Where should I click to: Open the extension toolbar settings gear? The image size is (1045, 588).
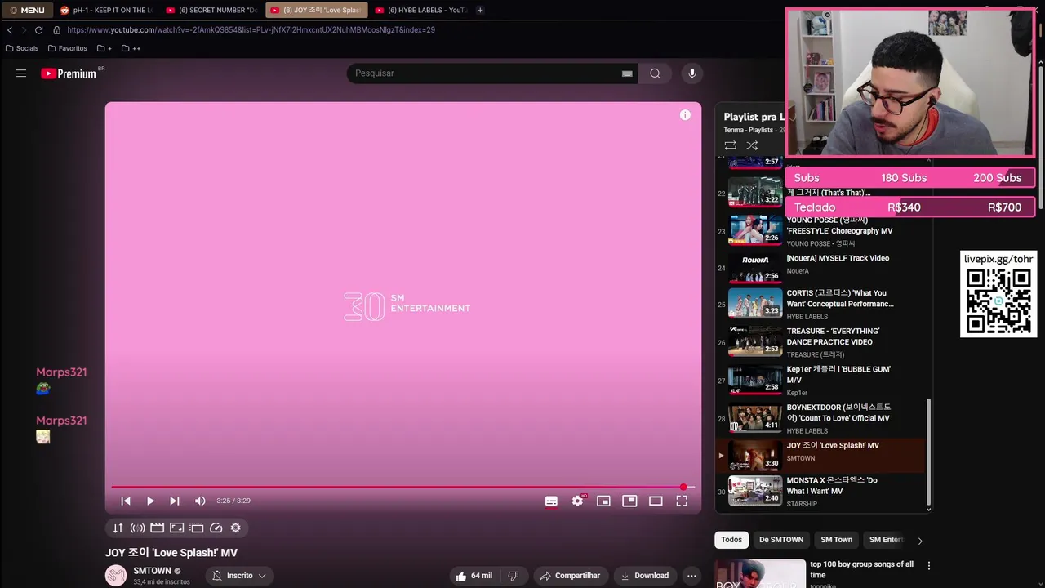point(235,528)
